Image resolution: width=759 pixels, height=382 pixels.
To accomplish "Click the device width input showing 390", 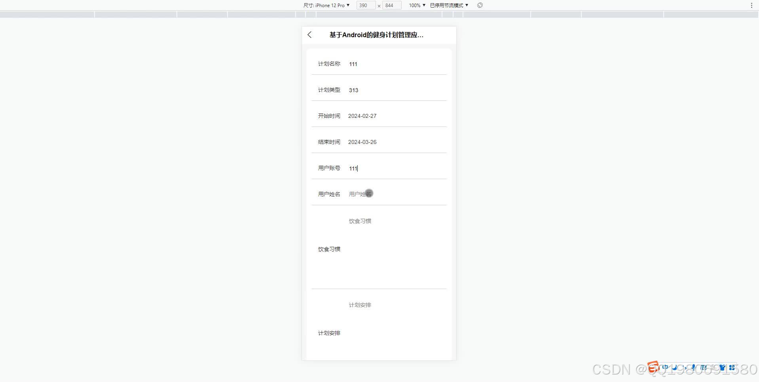I will click(x=365, y=5).
